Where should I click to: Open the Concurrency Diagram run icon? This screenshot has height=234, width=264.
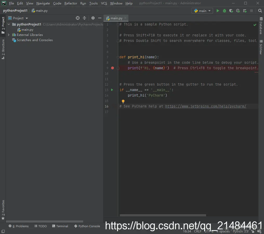pos(245,11)
